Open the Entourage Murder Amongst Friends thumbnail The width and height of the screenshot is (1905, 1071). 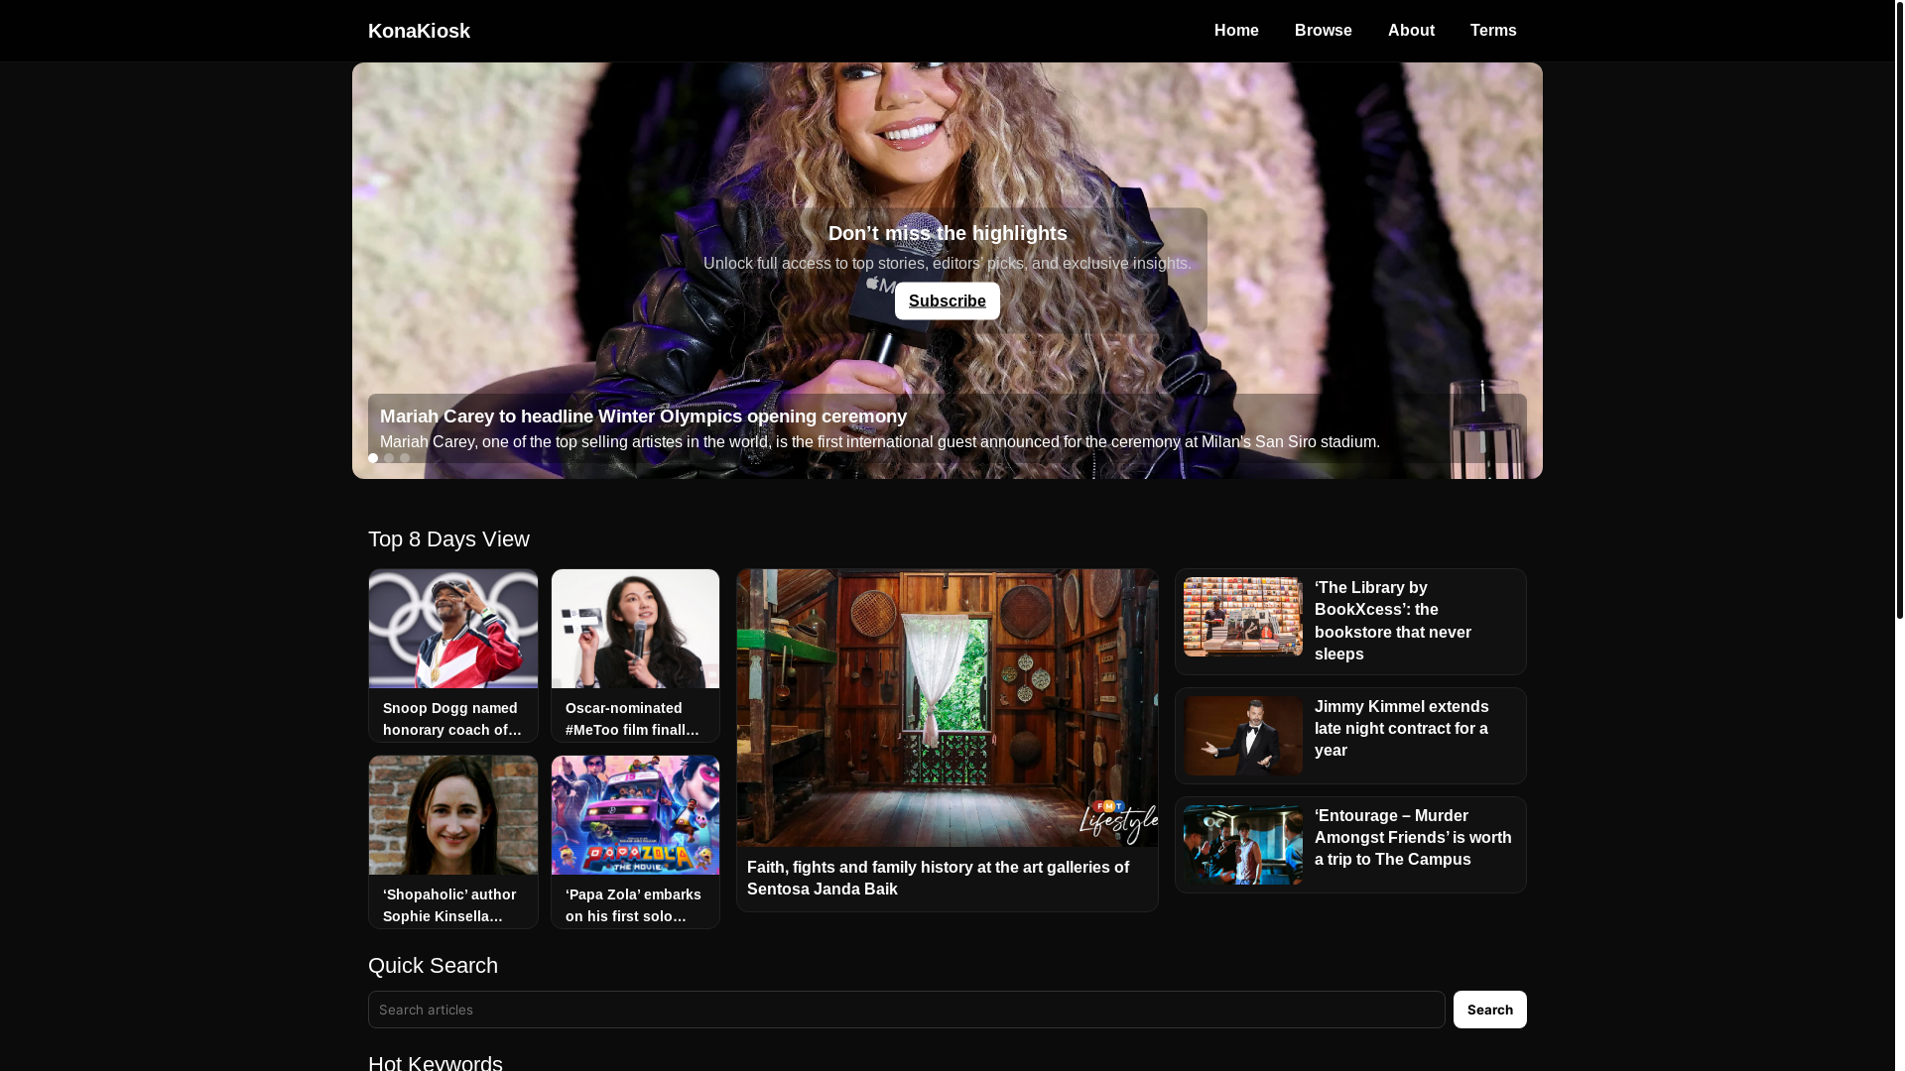click(x=1243, y=845)
